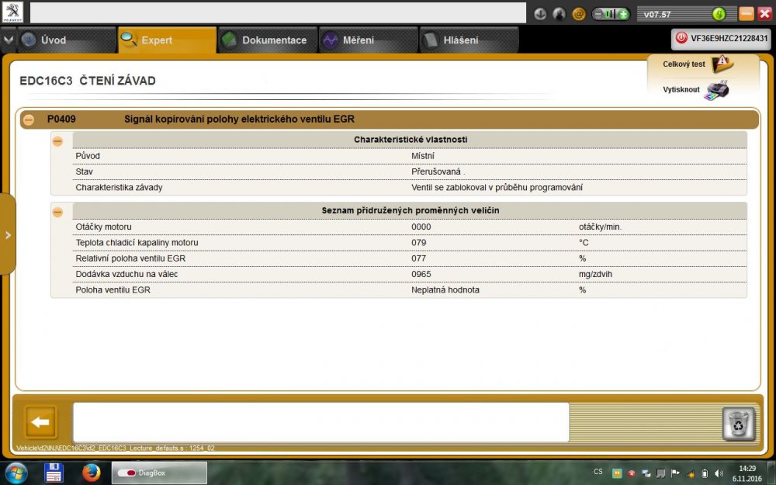The width and height of the screenshot is (776, 485).
Task: Expand the left side panel arrow
Action: (8, 234)
